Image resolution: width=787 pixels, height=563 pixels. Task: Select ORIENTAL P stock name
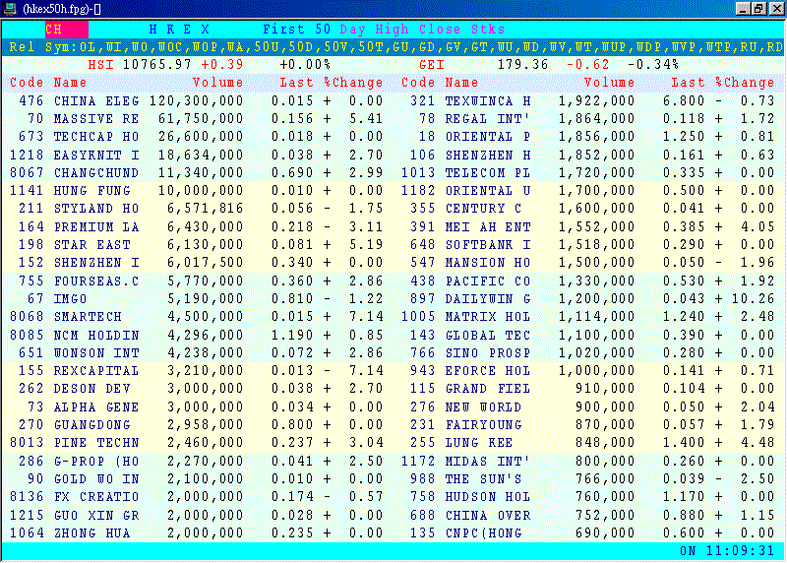[x=488, y=137]
